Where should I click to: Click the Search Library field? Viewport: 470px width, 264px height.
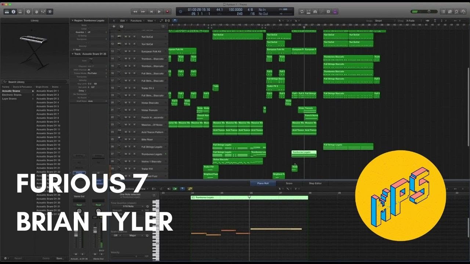[35, 82]
